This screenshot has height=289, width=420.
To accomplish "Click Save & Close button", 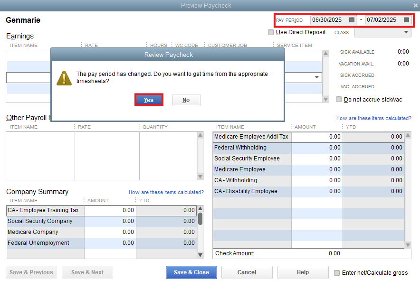I will point(191,272).
